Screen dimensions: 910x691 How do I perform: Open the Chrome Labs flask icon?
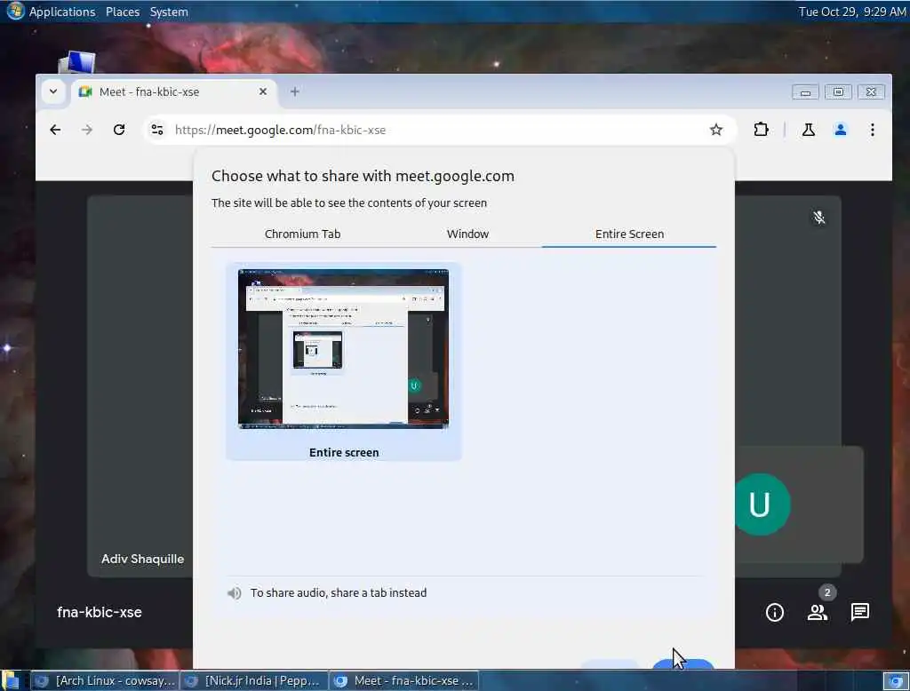pos(809,130)
